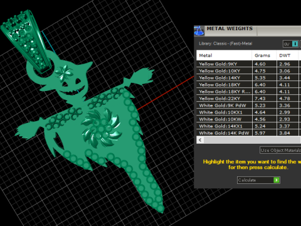
Task: Click the DWT column header
Action: click(288, 55)
